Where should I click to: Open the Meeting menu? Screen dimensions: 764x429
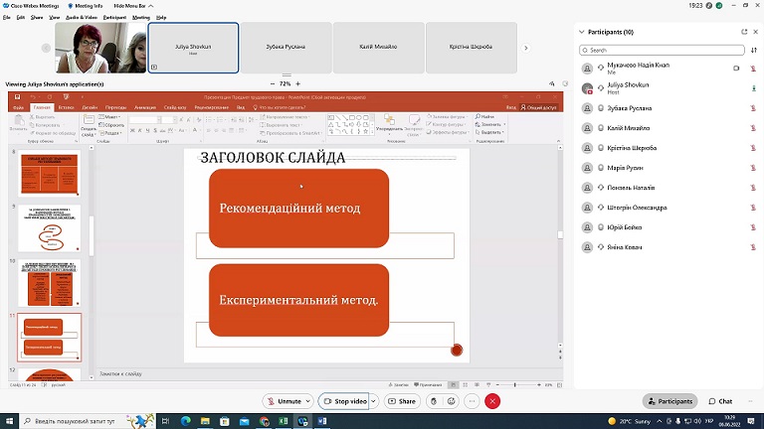click(141, 17)
